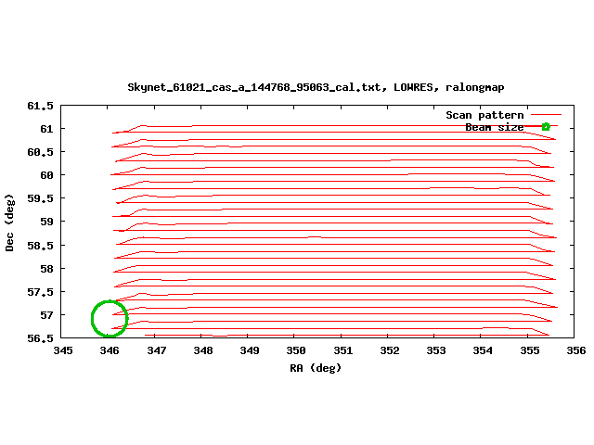Screen dimensions: 594x445
Task: Click the 'Dec (deg)' y-axis label
Action: click(9, 222)
